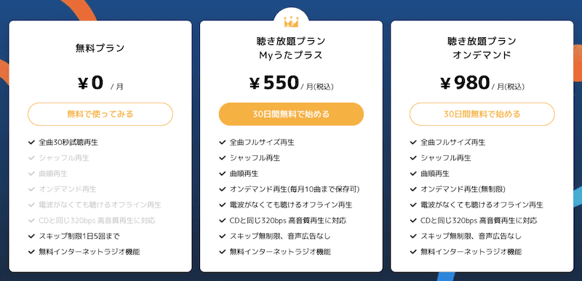Click grayed 電波がなくても聴けるオフライン再生 in free plan
Screen dimensions: 582x281
click(x=100, y=205)
